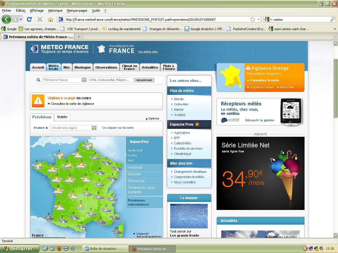Open the Changement climatique link

[190, 172]
